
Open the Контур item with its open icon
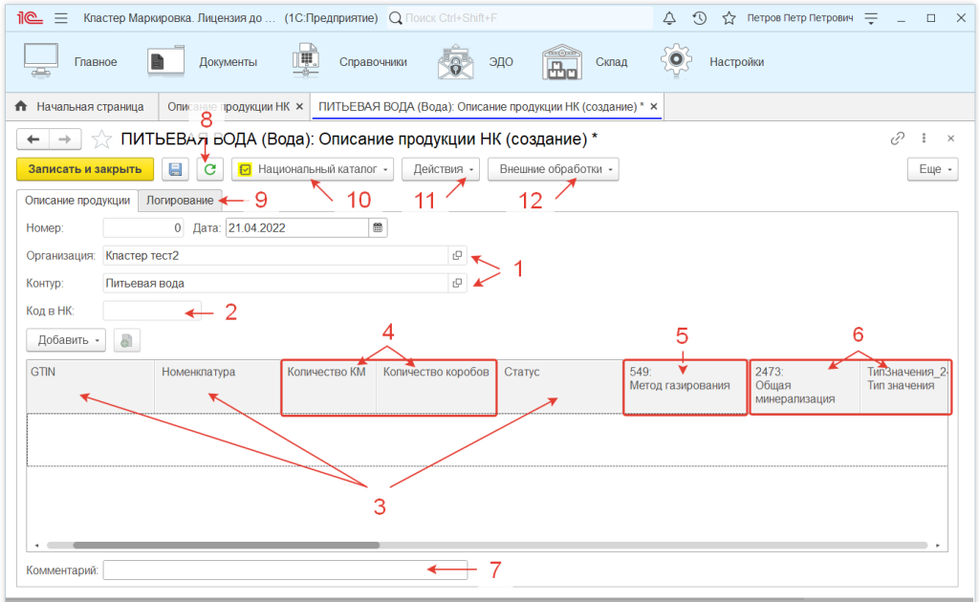[458, 283]
